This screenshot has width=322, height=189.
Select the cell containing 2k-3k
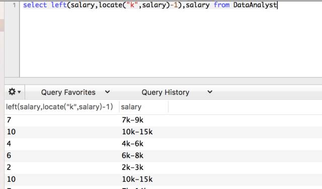(132, 167)
